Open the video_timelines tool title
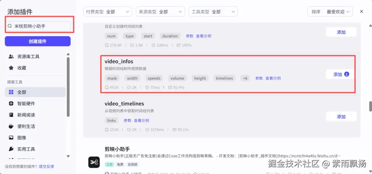 point(124,104)
